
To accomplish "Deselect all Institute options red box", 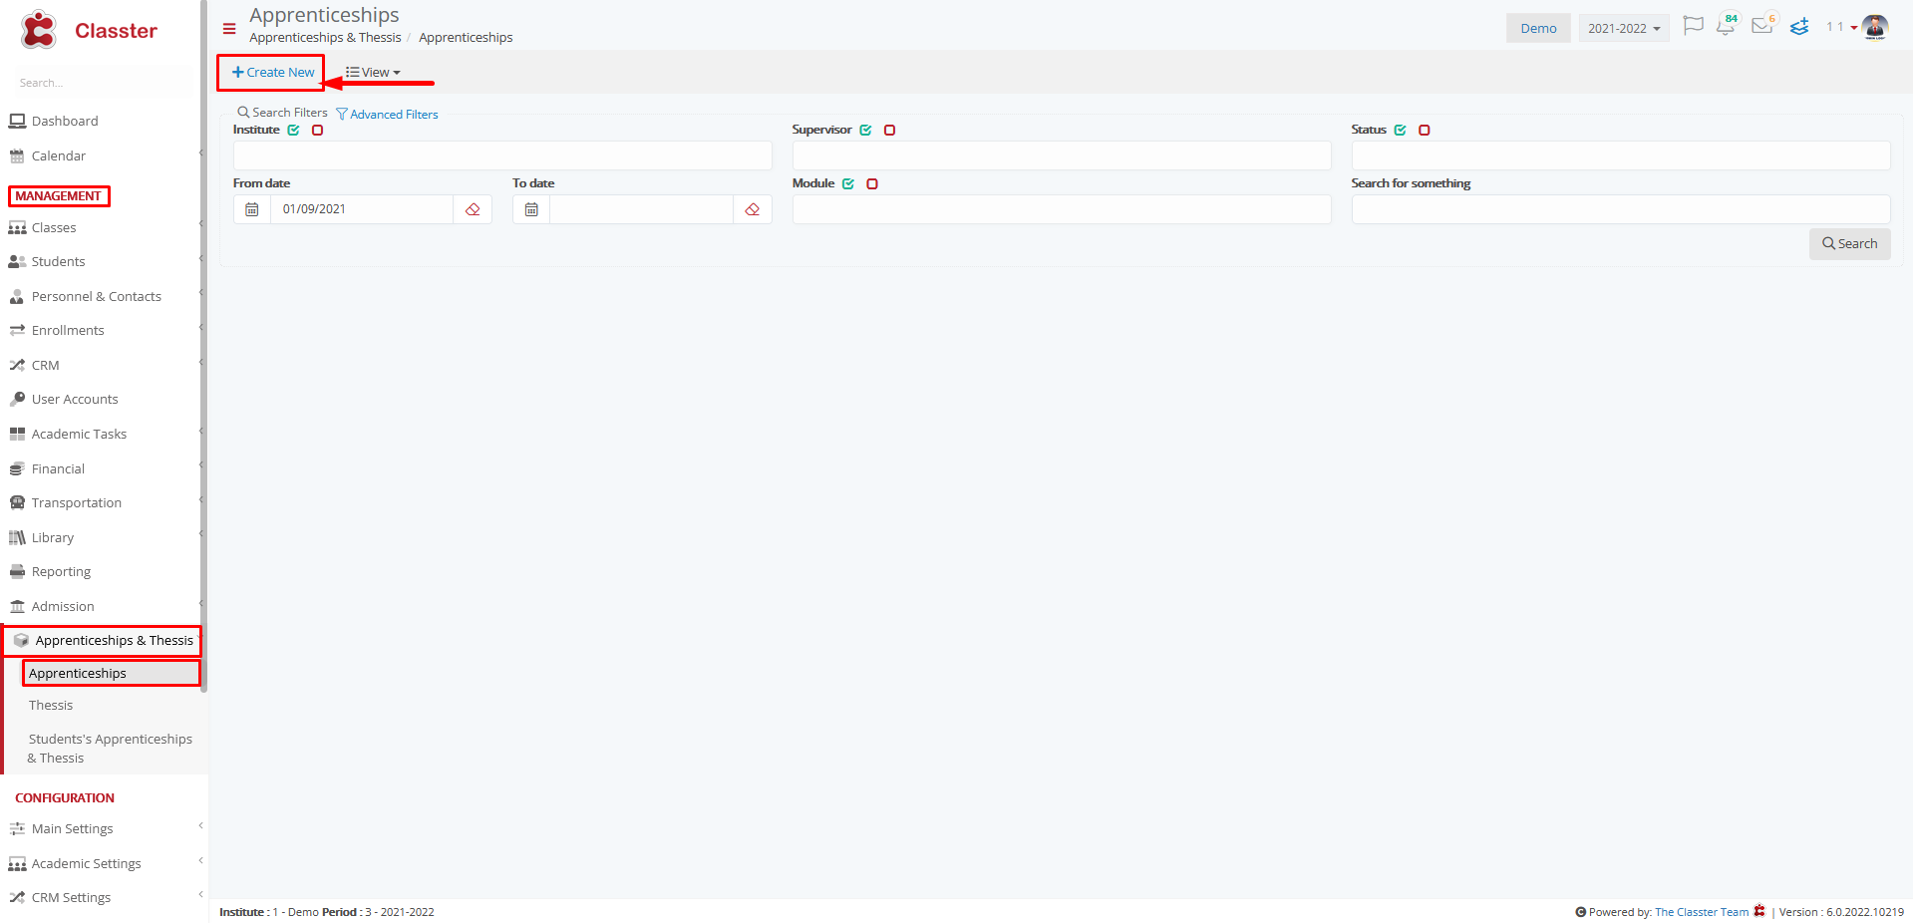I will click(318, 130).
